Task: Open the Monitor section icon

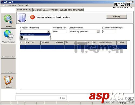Action: tap(8, 21)
